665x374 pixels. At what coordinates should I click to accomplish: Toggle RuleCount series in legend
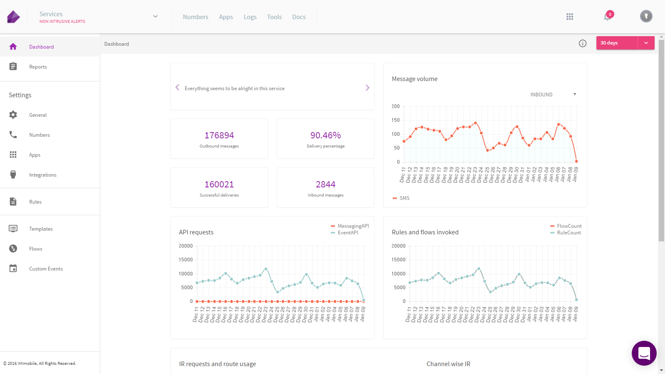pyautogui.click(x=565, y=233)
